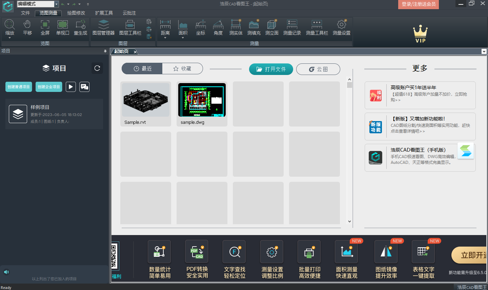Show the 图层工具栏 layer toolbar

click(x=130, y=27)
